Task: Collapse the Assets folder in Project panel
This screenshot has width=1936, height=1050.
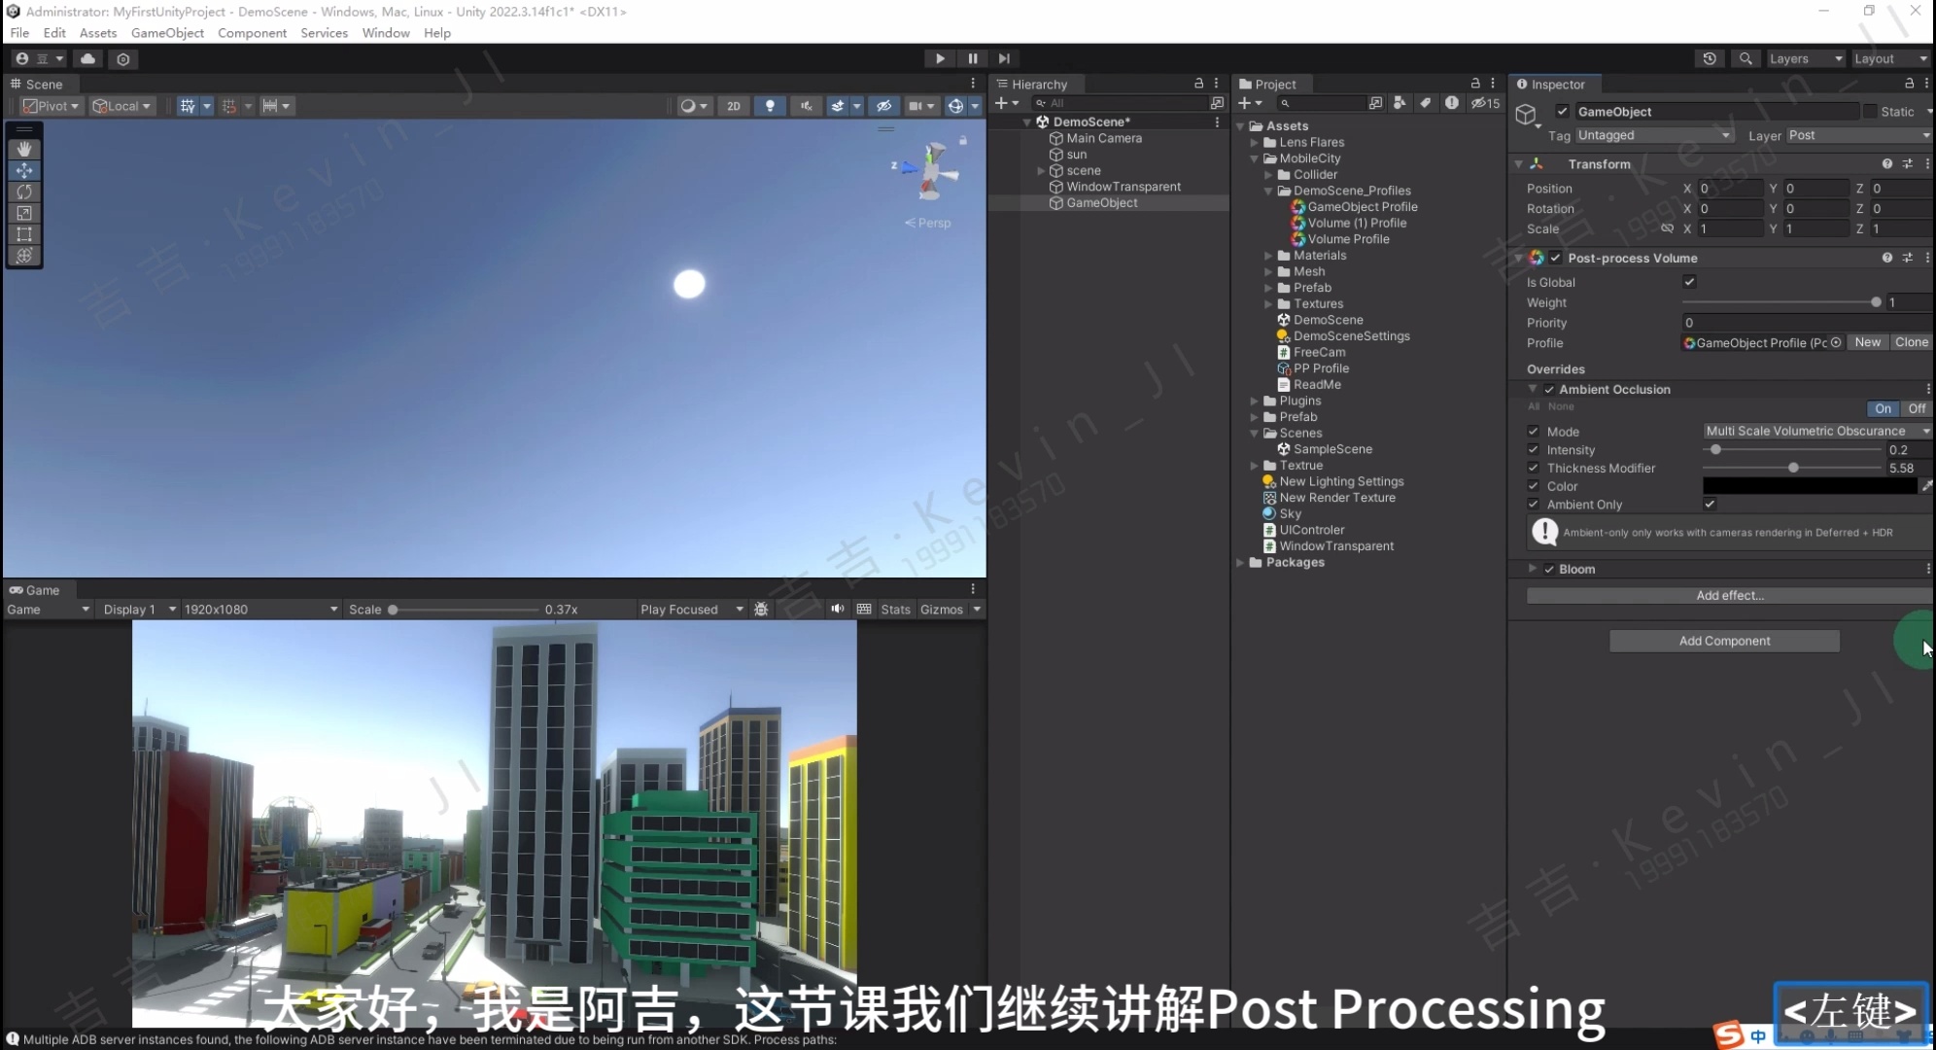Action: point(1241,125)
